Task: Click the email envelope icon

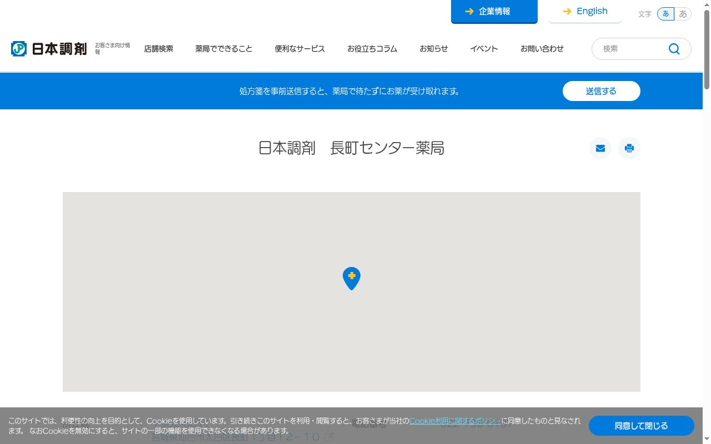Action: click(600, 148)
